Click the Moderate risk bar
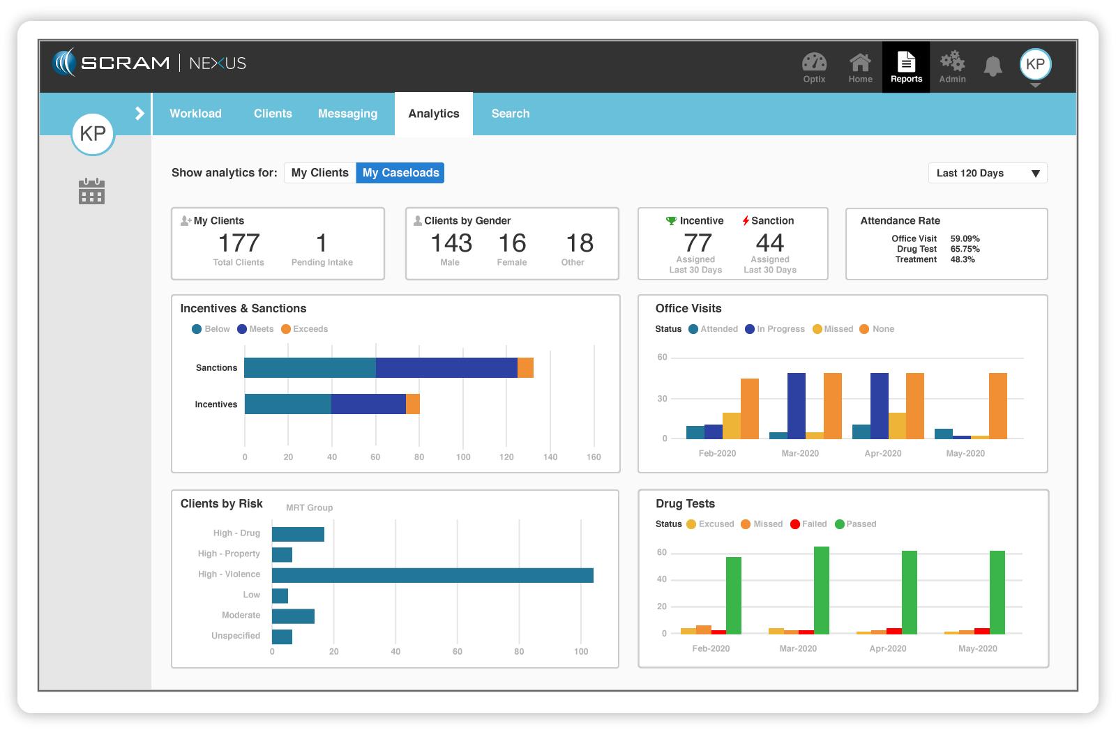This screenshot has width=1116, height=732. (293, 616)
